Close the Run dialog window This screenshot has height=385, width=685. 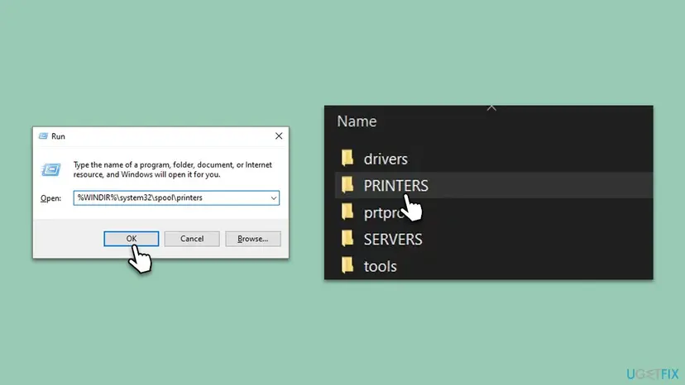279,136
